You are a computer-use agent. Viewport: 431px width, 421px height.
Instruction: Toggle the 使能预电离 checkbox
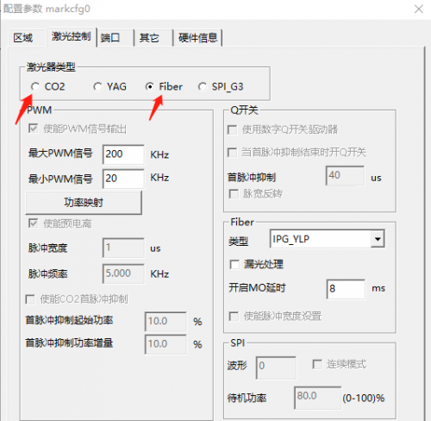click(34, 223)
